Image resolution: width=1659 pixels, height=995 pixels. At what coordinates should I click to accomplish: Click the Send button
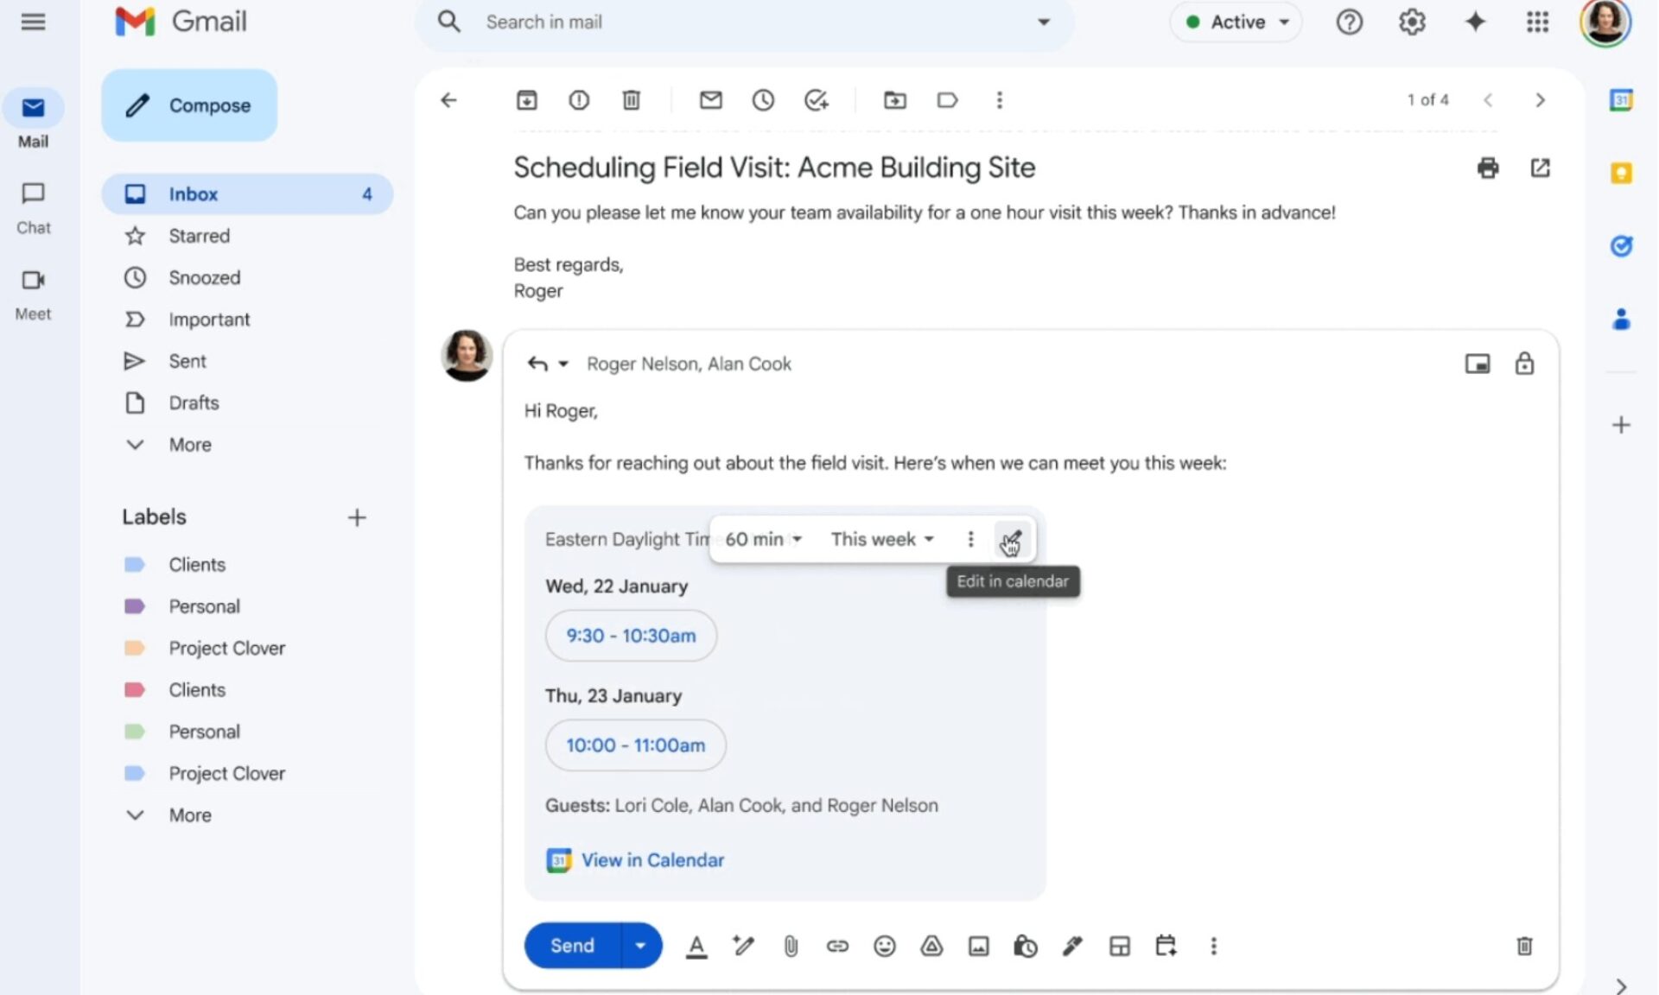click(x=572, y=946)
